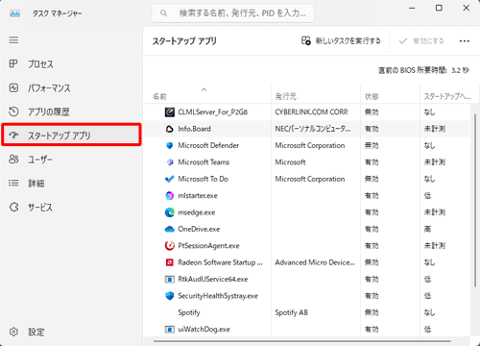
Task: Click the mlstarter.exe icon
Action: [169, 195]
